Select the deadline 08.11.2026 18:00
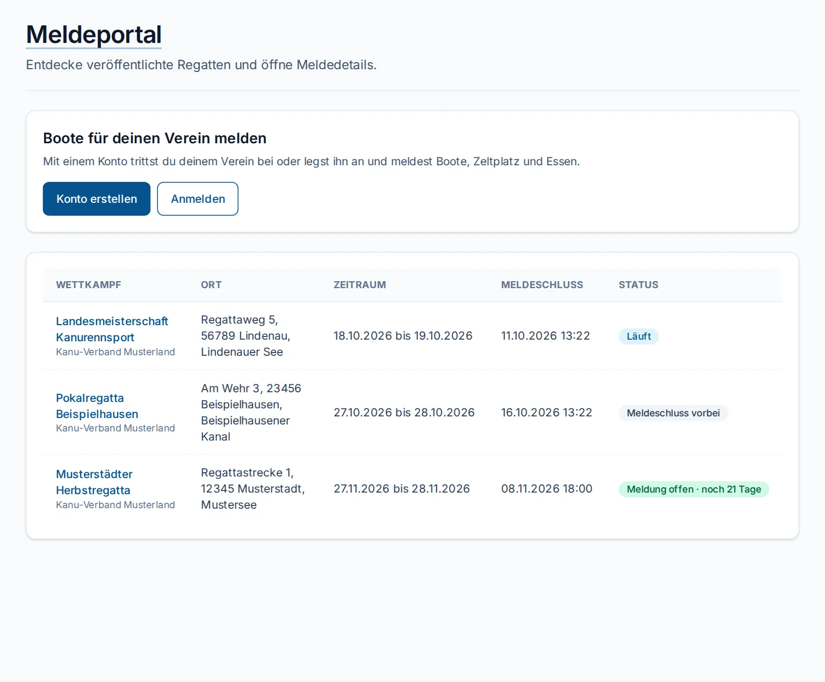 point(547,489)
